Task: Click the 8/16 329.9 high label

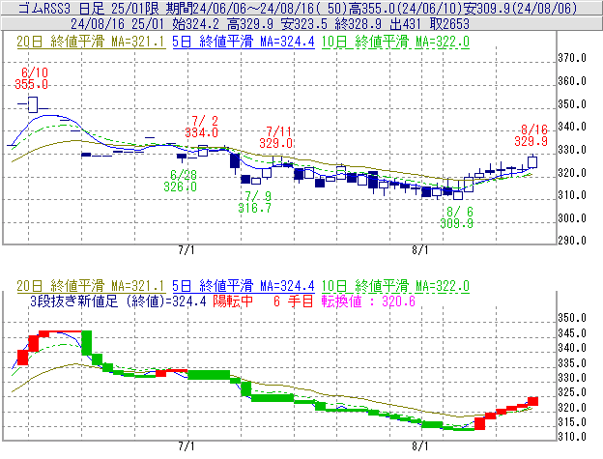Action: 531,135
